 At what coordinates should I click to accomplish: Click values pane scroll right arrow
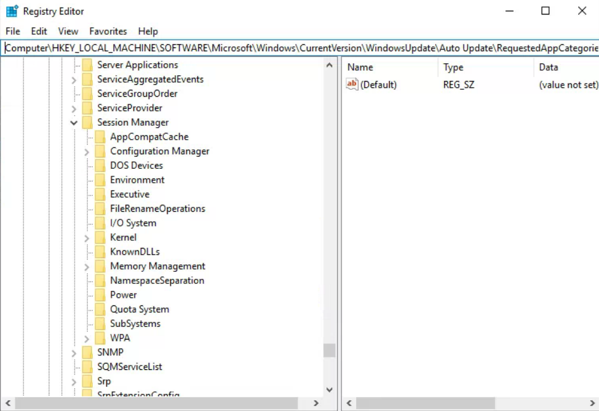592,403
